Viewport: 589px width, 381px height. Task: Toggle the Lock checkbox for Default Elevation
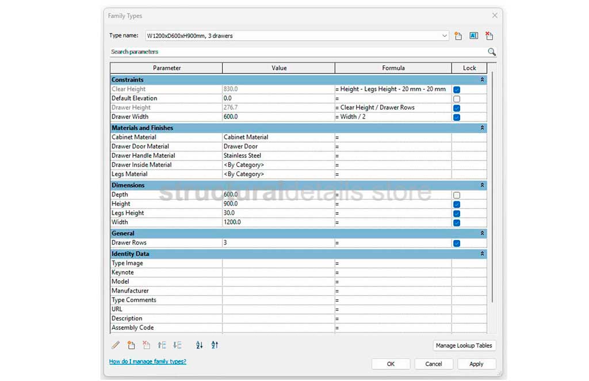(x=457, y=99)
